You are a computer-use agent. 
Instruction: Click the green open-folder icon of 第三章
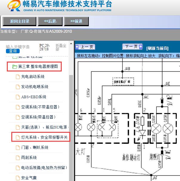(15, 67)
